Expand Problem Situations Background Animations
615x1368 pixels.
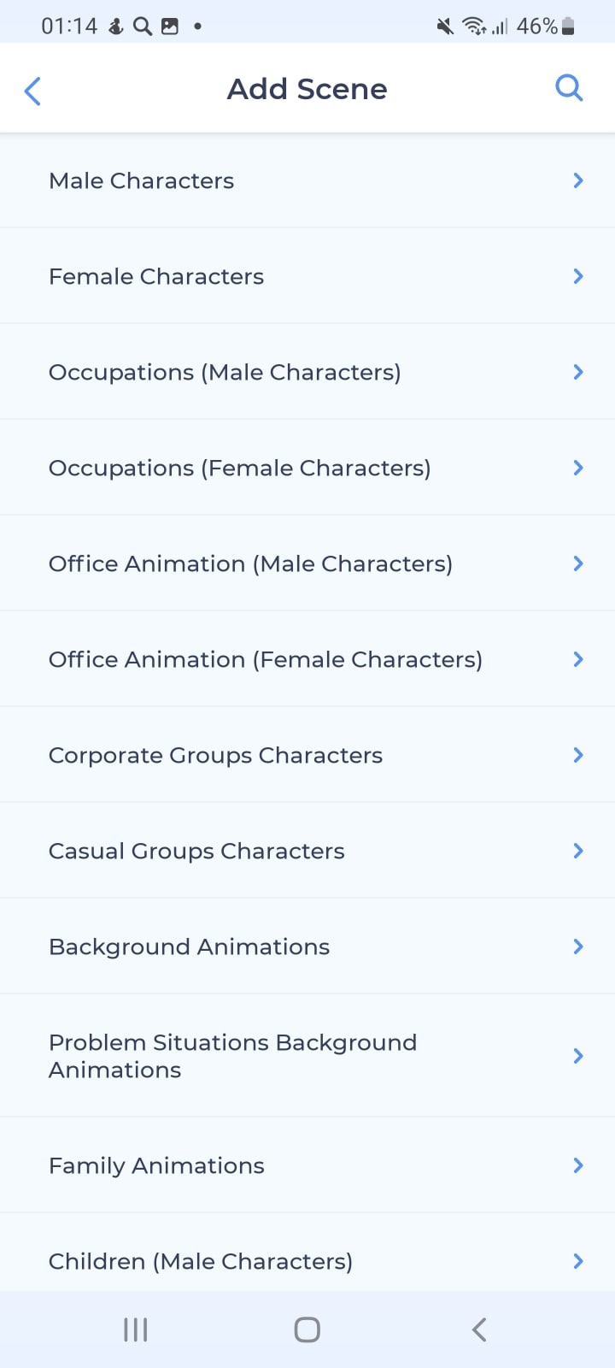307,1055
